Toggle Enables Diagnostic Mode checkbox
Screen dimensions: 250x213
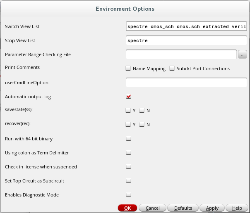pyautogui.click(x=128, y=194)
